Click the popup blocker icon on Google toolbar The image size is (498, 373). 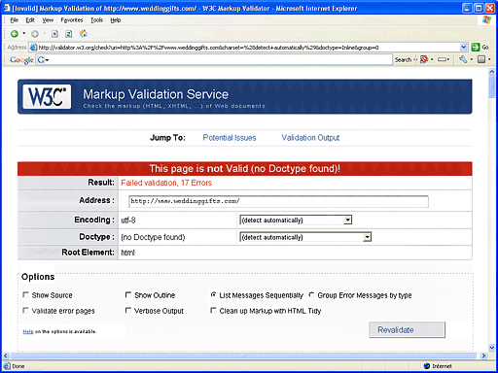[424, 59]
